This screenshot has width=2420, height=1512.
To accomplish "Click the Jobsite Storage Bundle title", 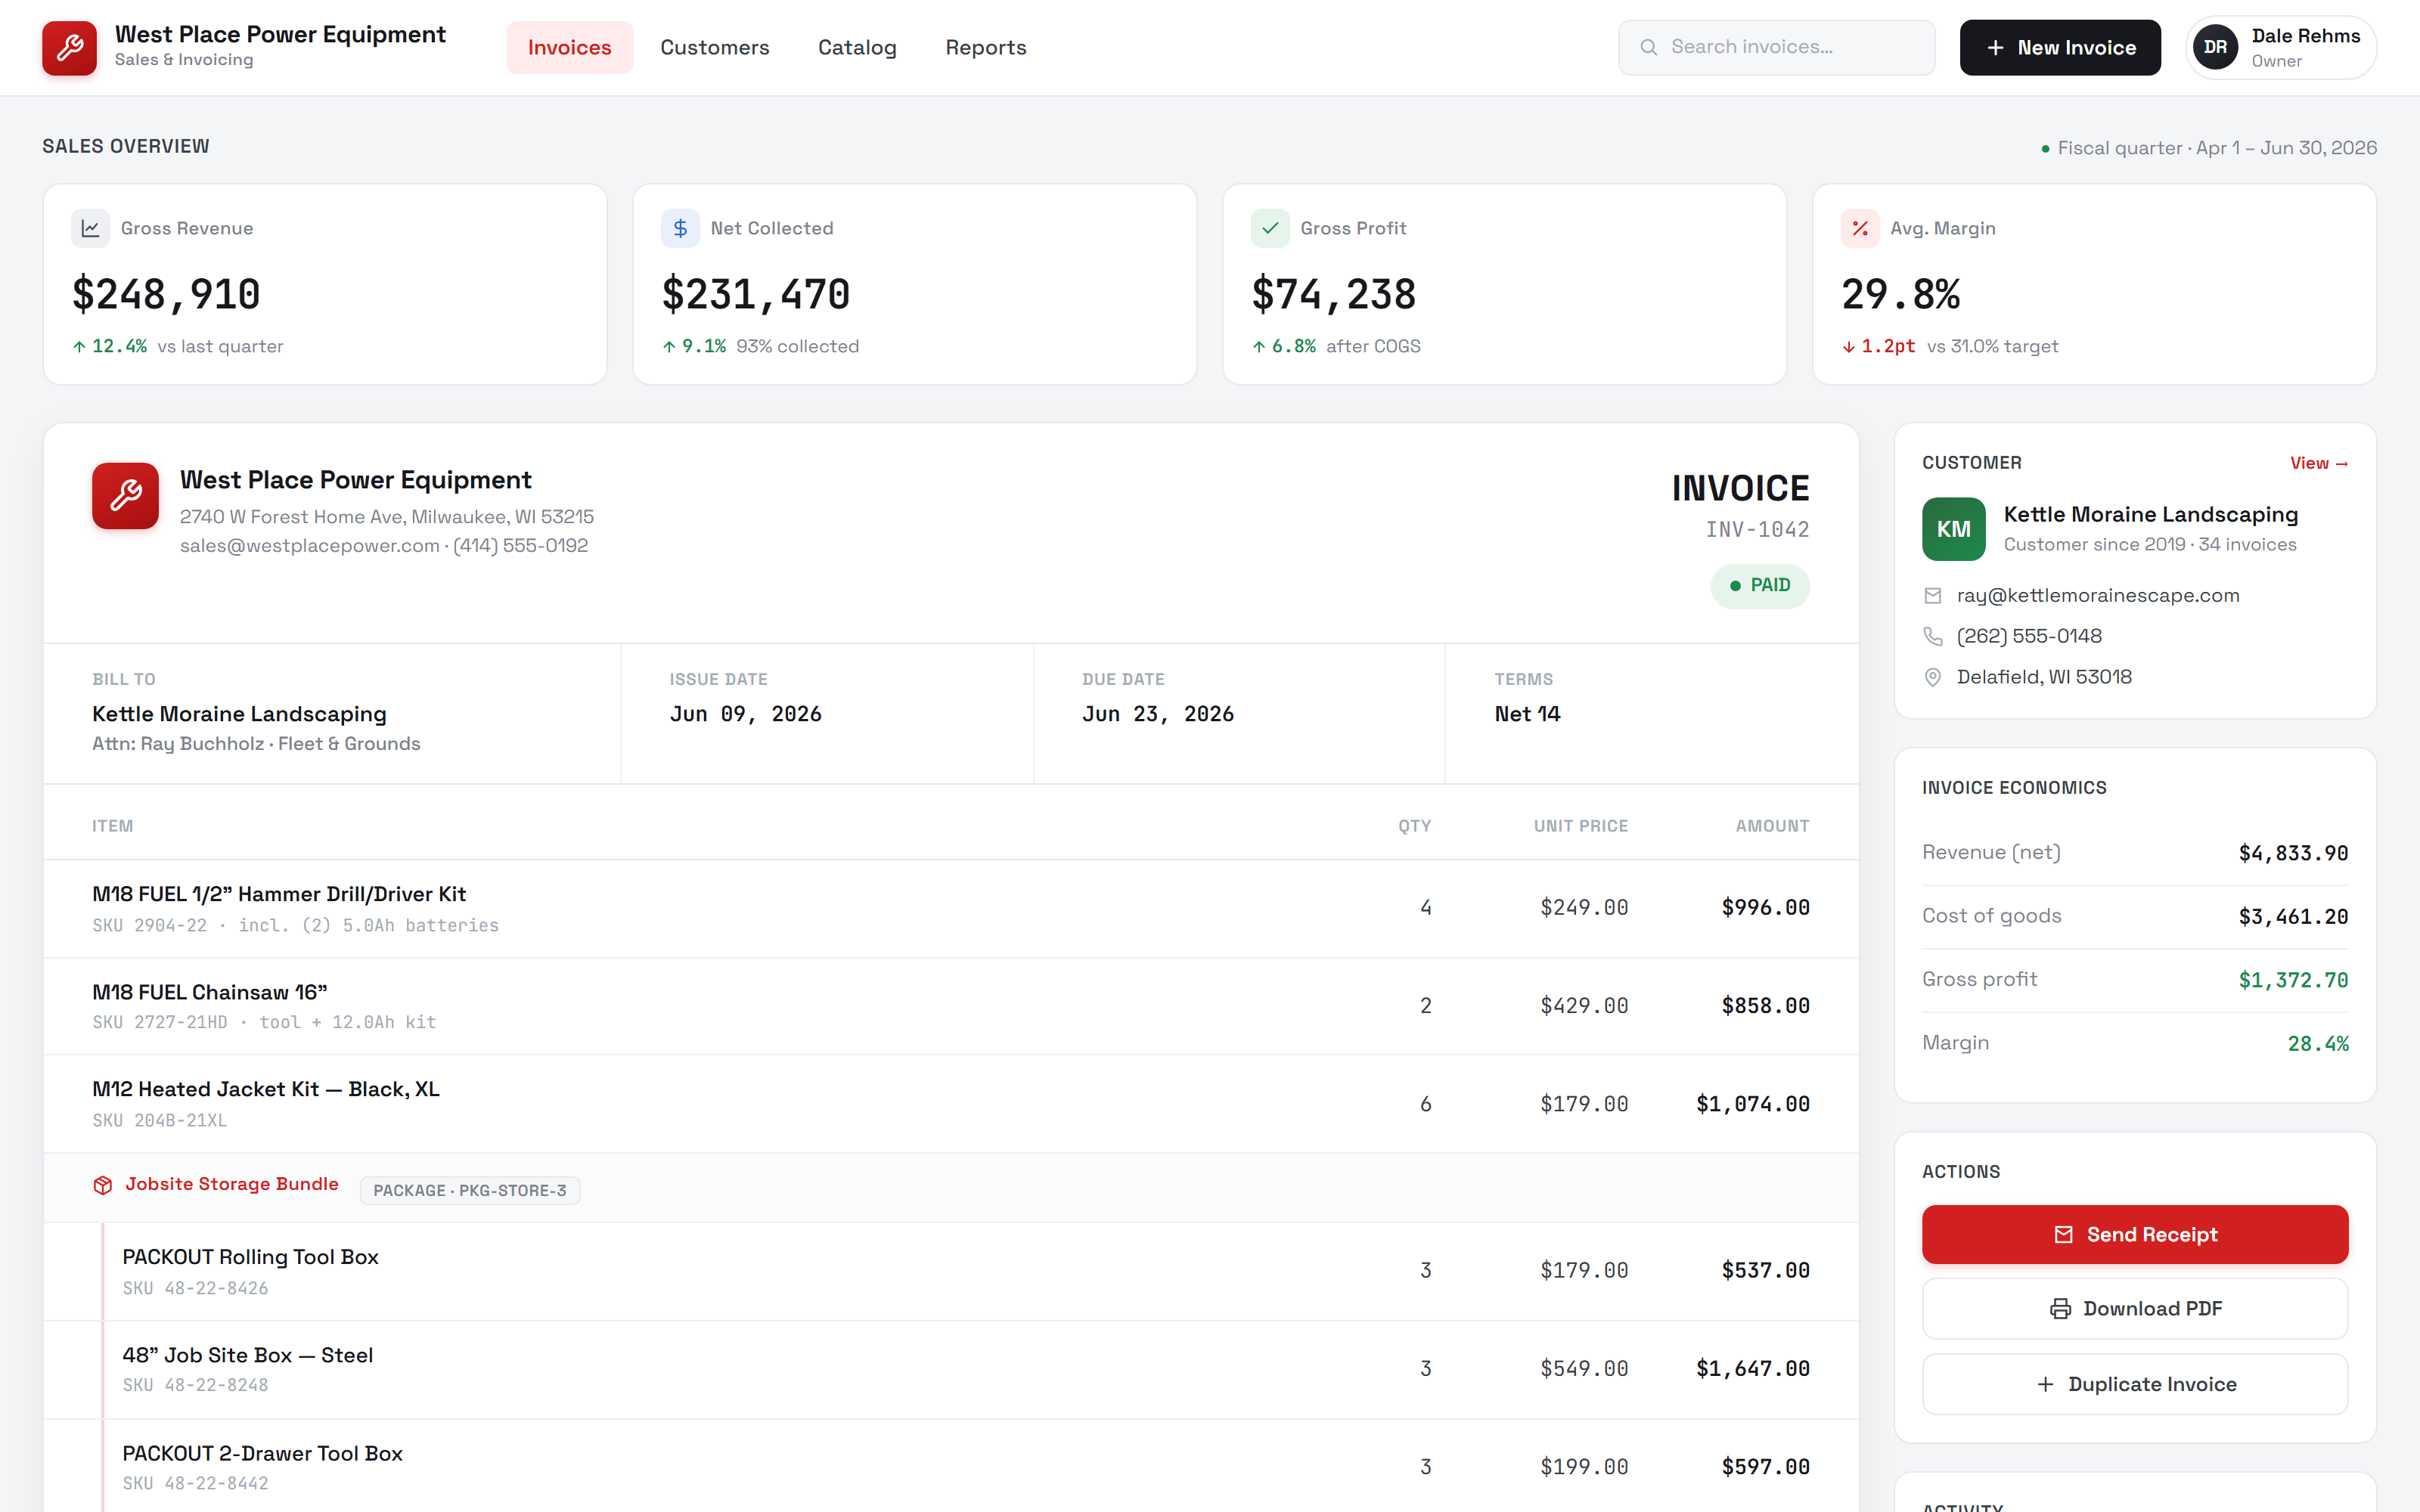I will pos(231,1184).
